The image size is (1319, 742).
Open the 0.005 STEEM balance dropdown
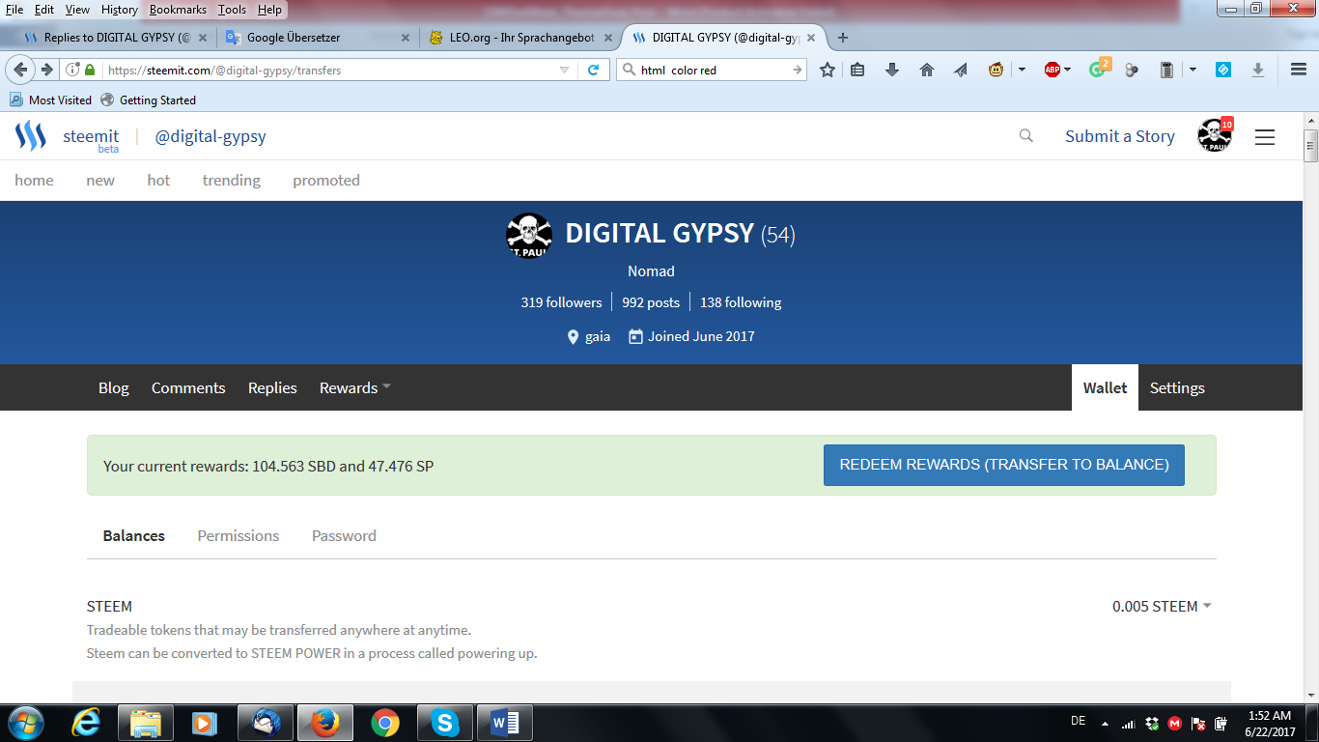(1162, 606)
